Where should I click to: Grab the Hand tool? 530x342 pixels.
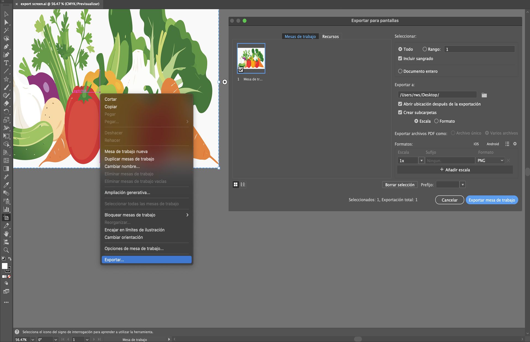6,234
